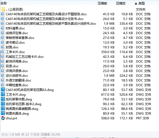Select file name 目录.doc

tap(12, 66)
